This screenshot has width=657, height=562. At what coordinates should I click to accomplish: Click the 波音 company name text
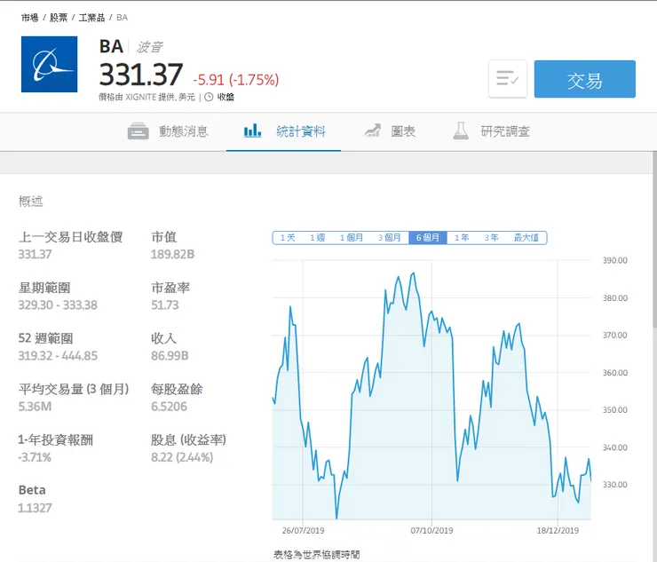149,47
